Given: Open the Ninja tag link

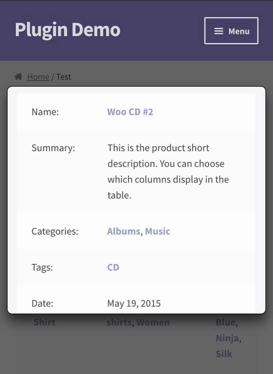Looking at the screenshot, I should pyautogui.click(x=227, y=338).
